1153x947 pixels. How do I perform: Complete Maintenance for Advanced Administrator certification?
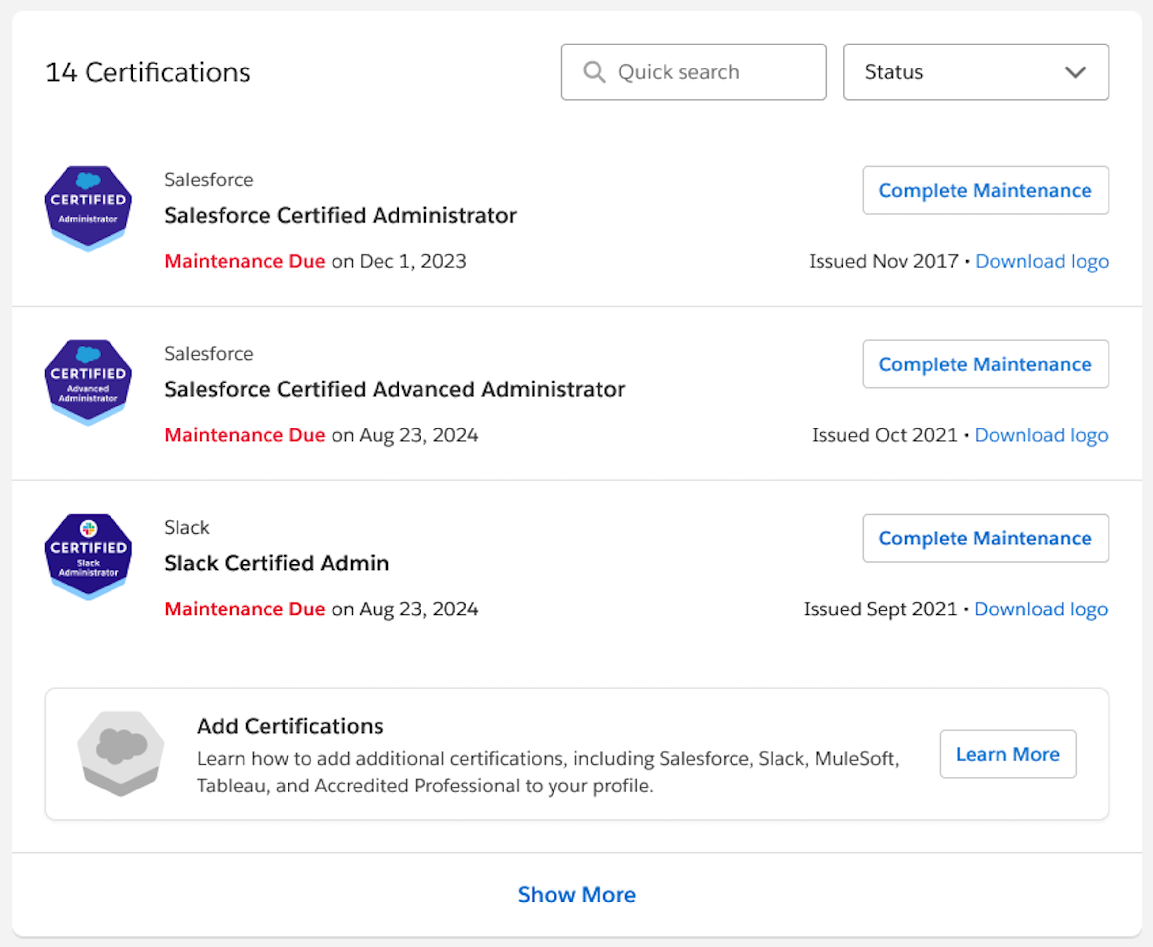[984, 364]
